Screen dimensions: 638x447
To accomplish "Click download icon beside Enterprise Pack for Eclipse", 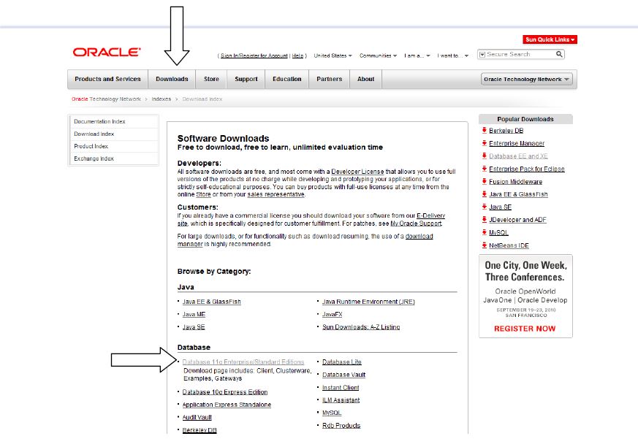I will (x=485, y=169).
